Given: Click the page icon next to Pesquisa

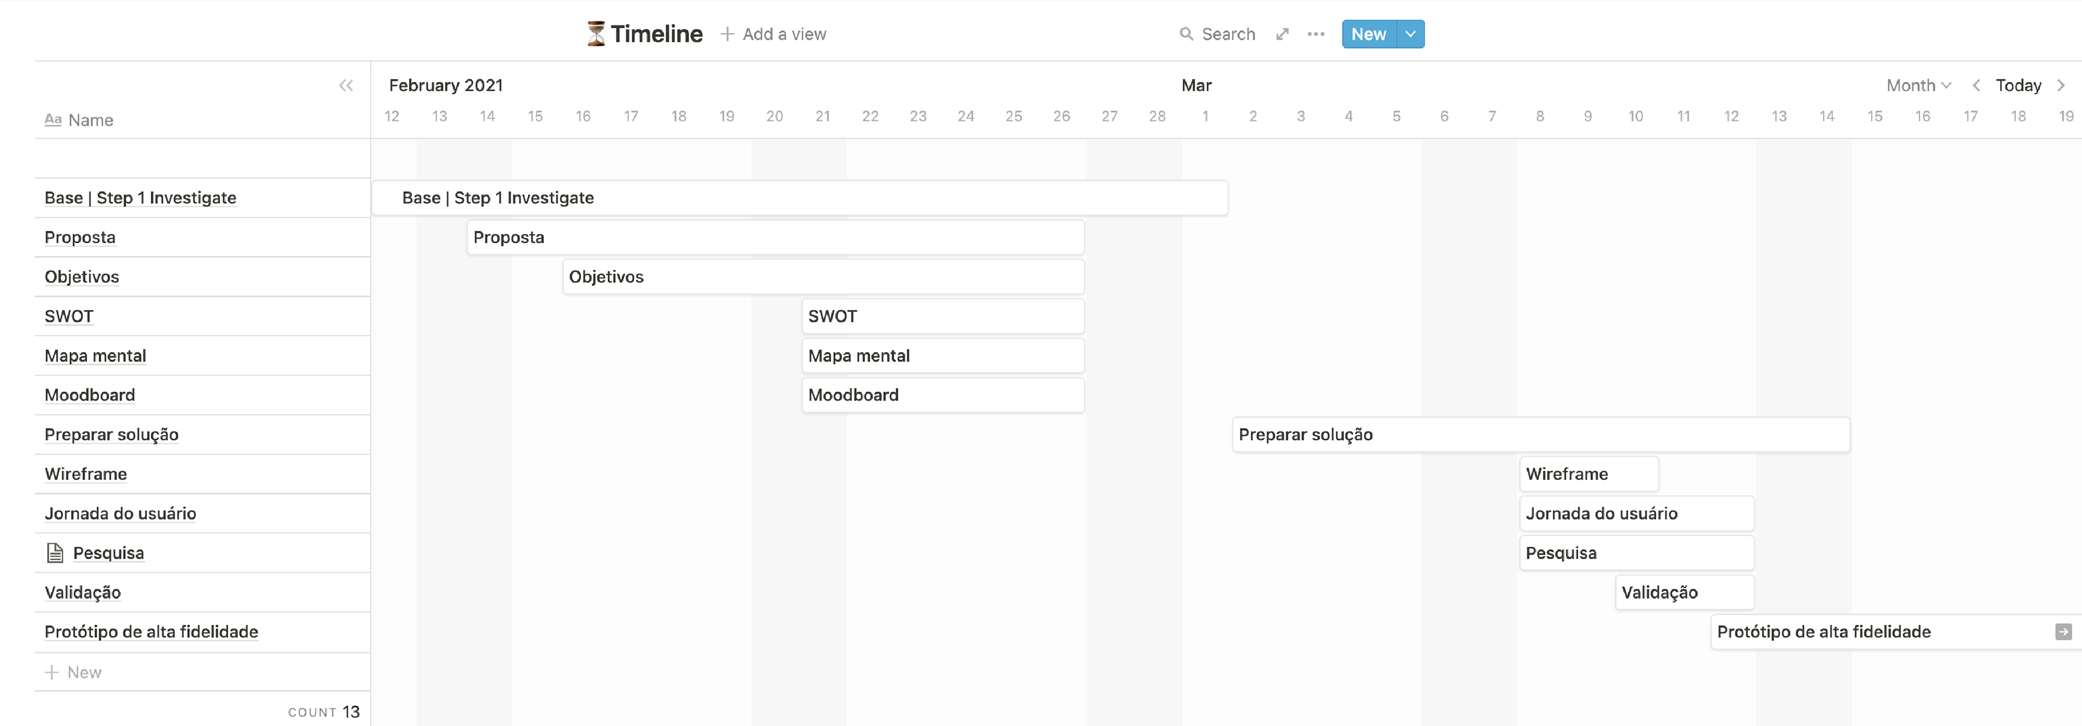Looking at the screenshot, I should coord(55,553).
